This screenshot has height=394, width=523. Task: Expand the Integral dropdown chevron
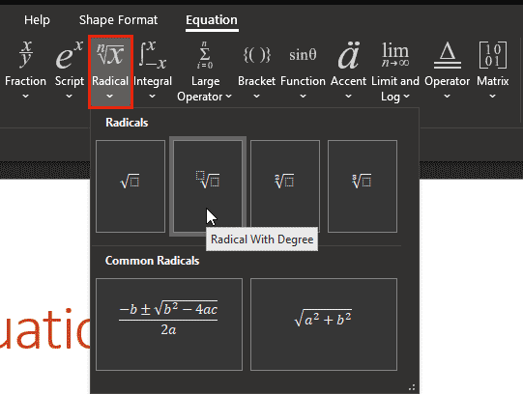(x=152, y=97)
